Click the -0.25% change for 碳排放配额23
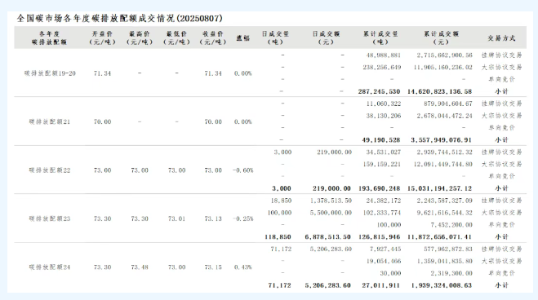The image size is (538, 300). click(x=243, y=218)
